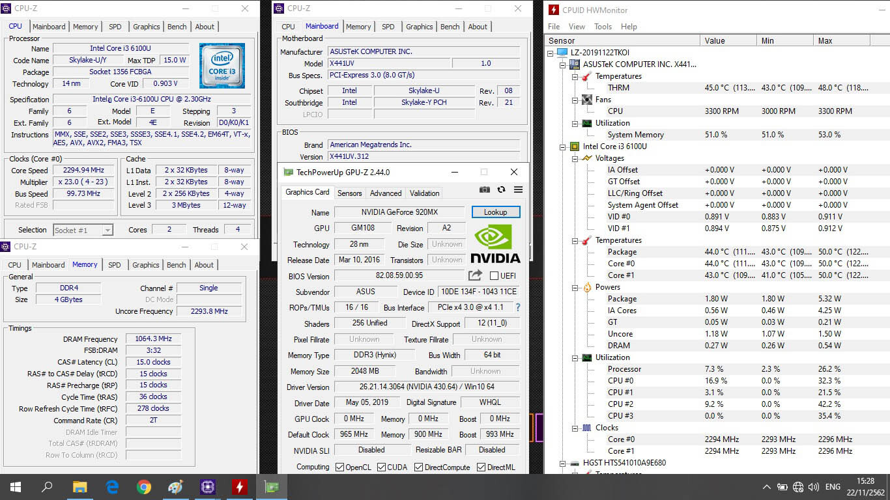The height and width of the screenshot is (500, 890).
Task: Click the hard drive icon beside HGST HTS541010A9E680
Action: click(x=575, y=463)
